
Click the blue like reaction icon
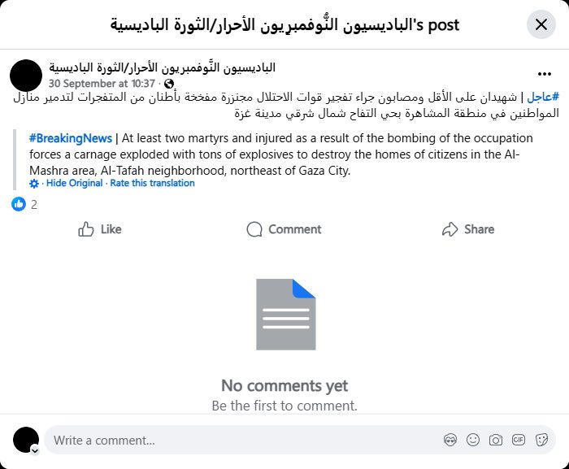coord(19,204)
